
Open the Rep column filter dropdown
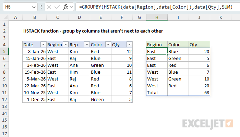pyautogui.click(x=87, y=45)
